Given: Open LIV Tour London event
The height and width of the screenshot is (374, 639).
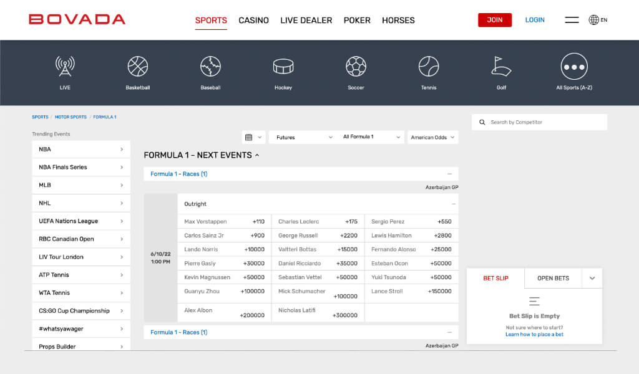Looking at the screenshot, I should [x=81, y=257].
